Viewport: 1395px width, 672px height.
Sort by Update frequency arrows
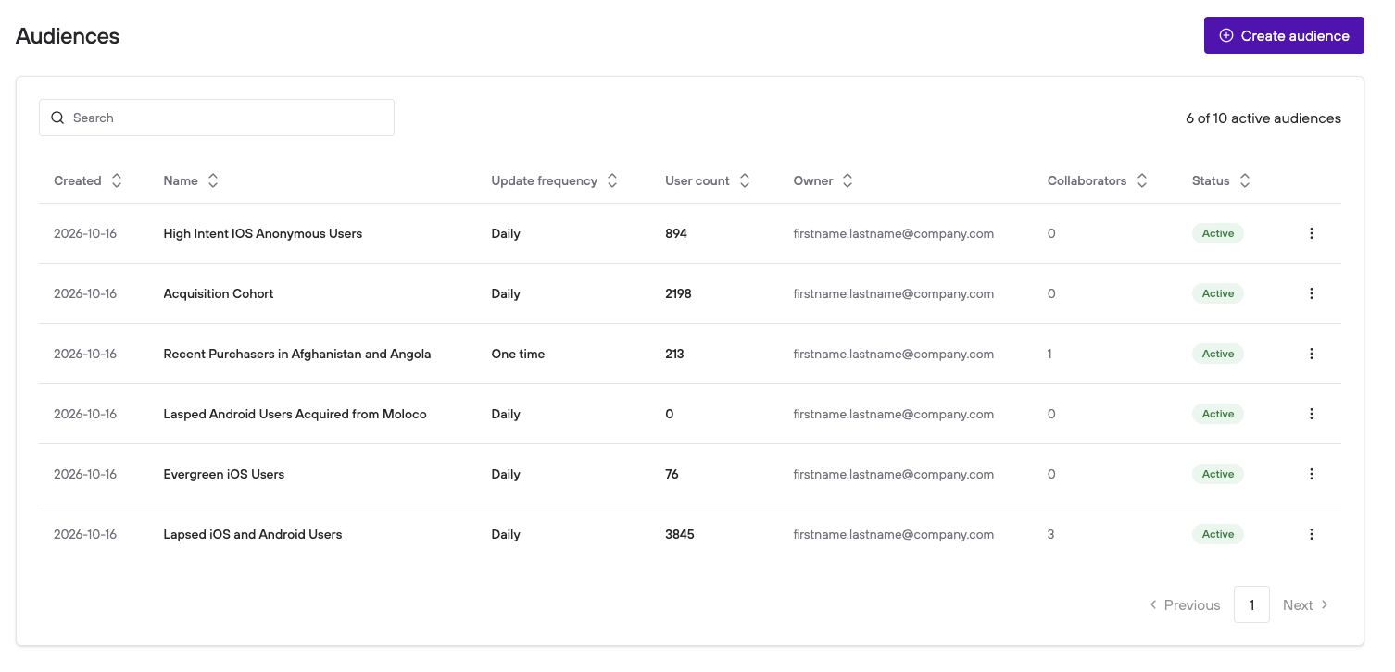point(612,180)
